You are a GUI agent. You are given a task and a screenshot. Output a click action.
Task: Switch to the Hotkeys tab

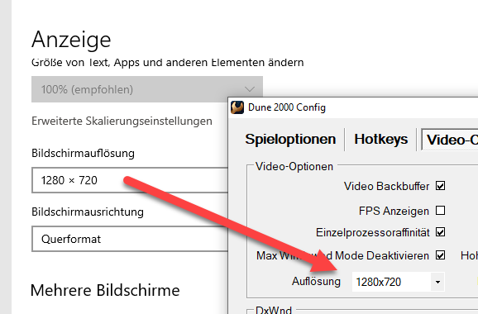pyautogui.click(x=380, y=139)
